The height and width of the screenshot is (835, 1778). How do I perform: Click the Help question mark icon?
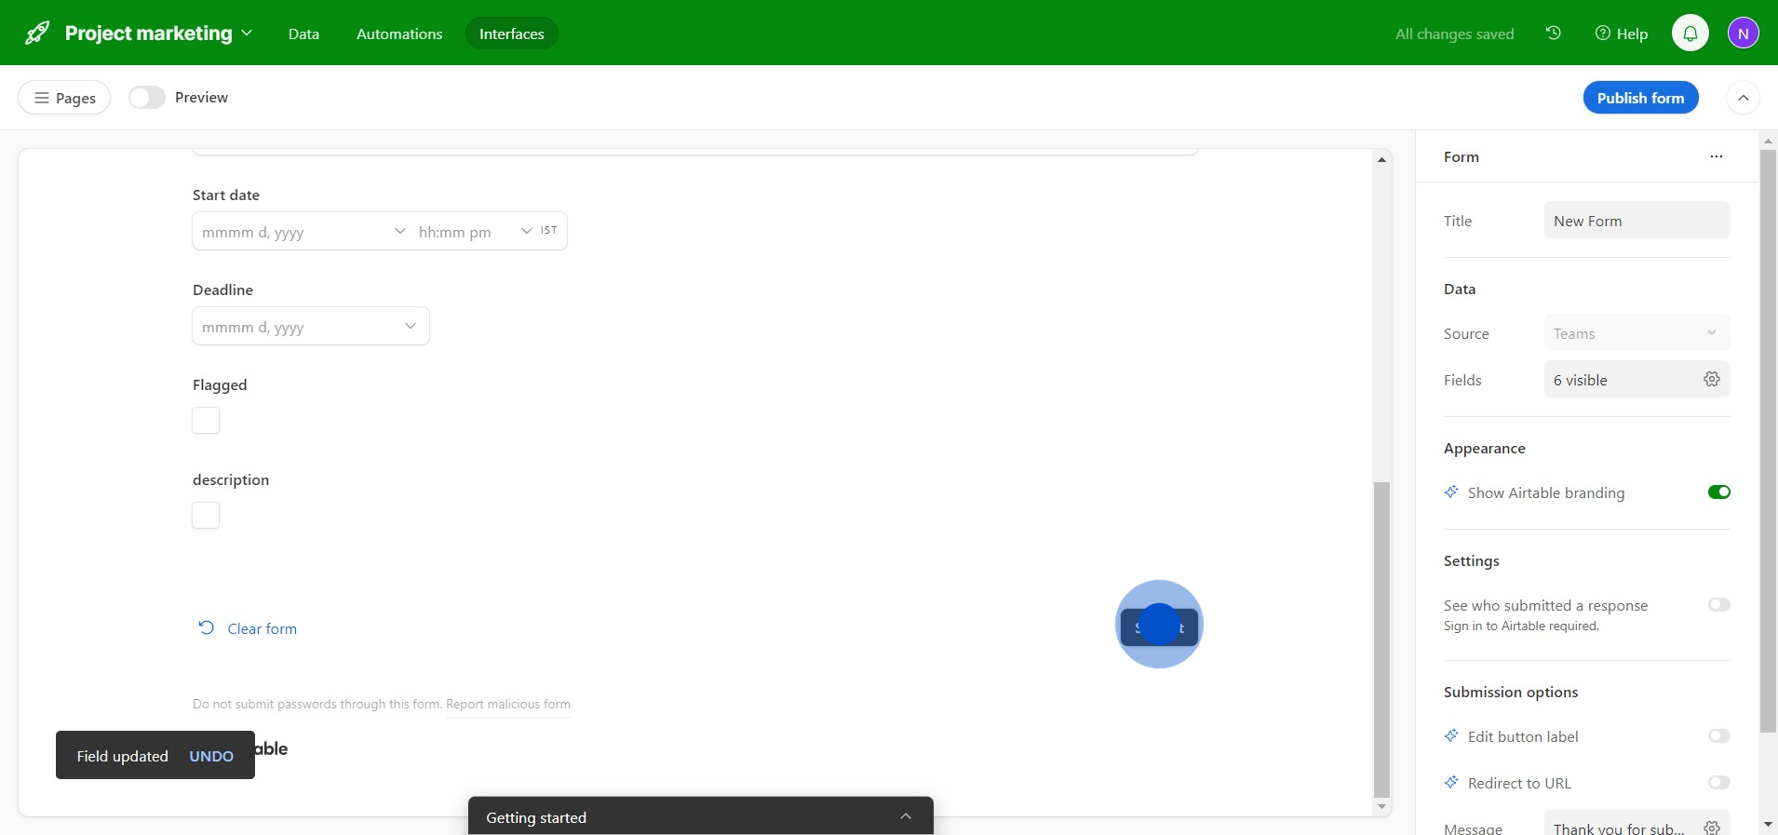[1603, 34]
